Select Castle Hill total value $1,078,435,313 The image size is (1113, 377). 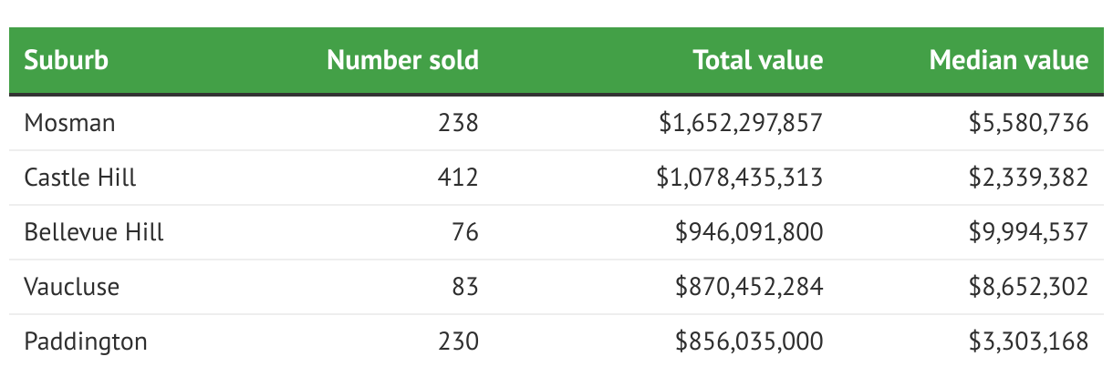[x=740, y=178]
